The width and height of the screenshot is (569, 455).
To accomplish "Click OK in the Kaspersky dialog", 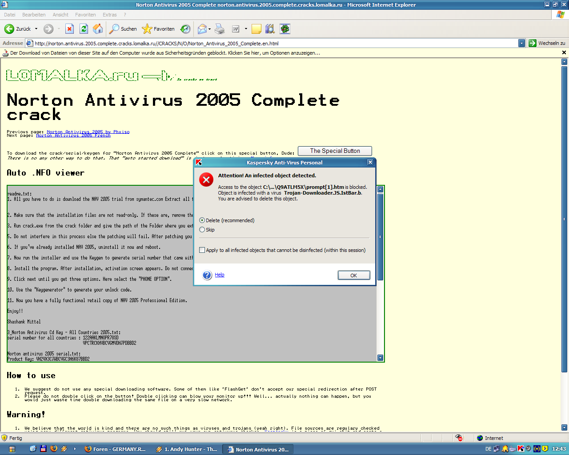I will click(x=354, y=275).
